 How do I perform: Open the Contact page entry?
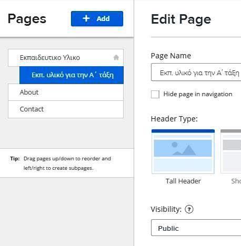point(66,109)
